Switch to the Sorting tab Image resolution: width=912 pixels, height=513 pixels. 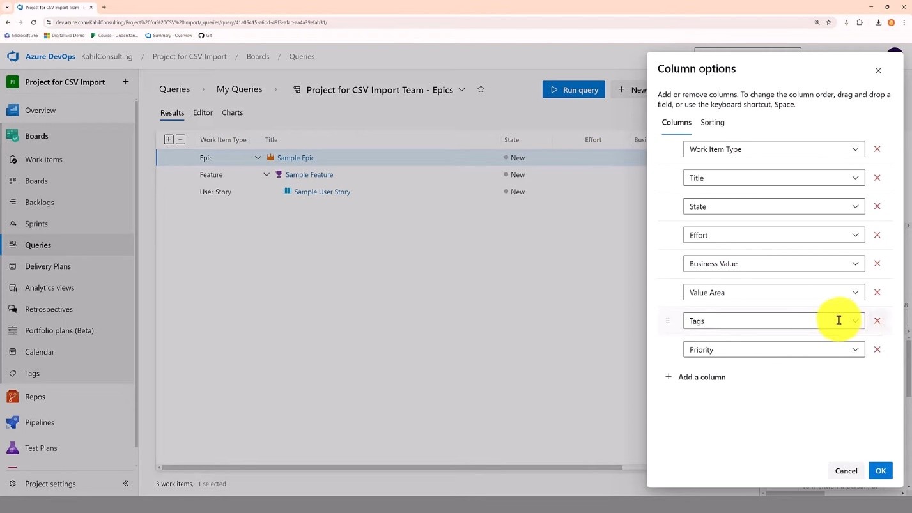712,122
